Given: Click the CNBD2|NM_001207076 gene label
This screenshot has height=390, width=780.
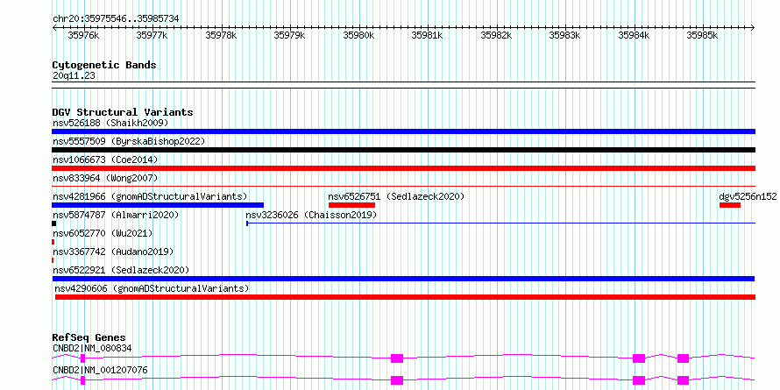Looking at the screenshot, I should [100, 370].
